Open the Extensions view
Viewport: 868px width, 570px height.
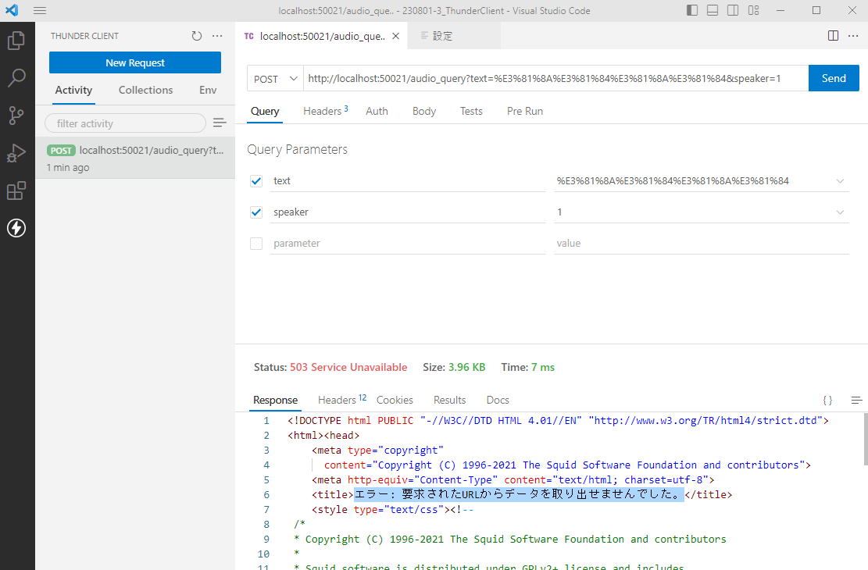[x=16, y=191]
